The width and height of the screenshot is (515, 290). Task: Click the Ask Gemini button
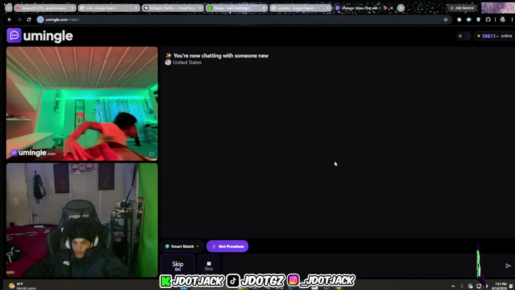462,8
